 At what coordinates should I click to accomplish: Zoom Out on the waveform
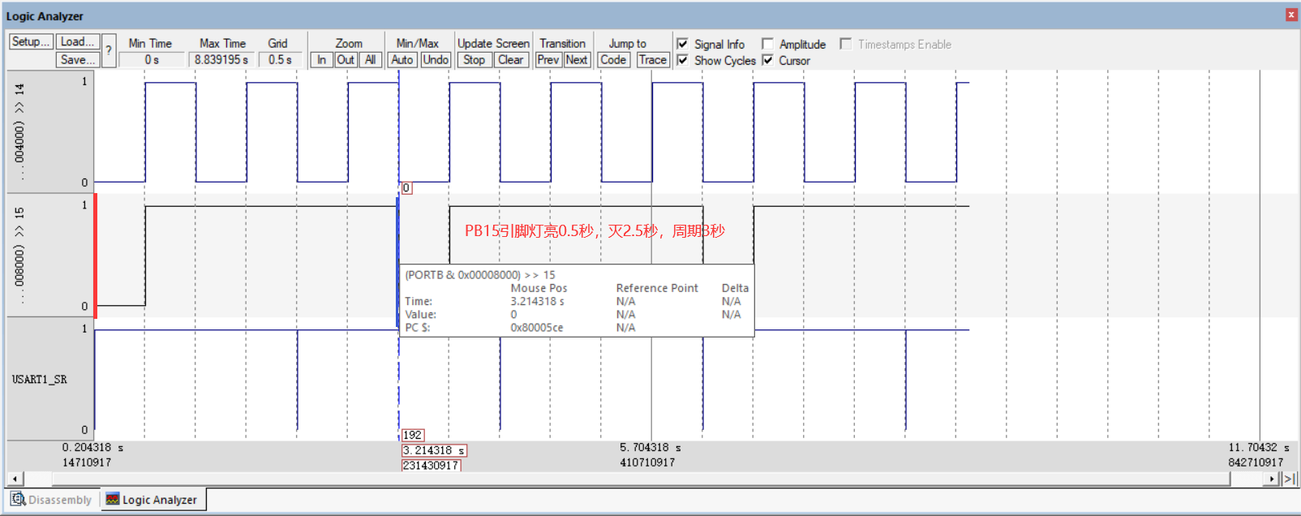coord(346,60)
